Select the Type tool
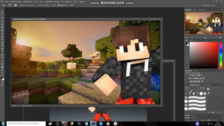 coord(2,58)
